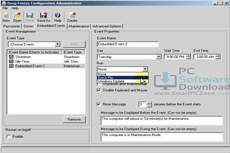Increase Start Time with spinner up arrow
The height and width of the screenshot is (153, 230).
[x=188, y=55]
